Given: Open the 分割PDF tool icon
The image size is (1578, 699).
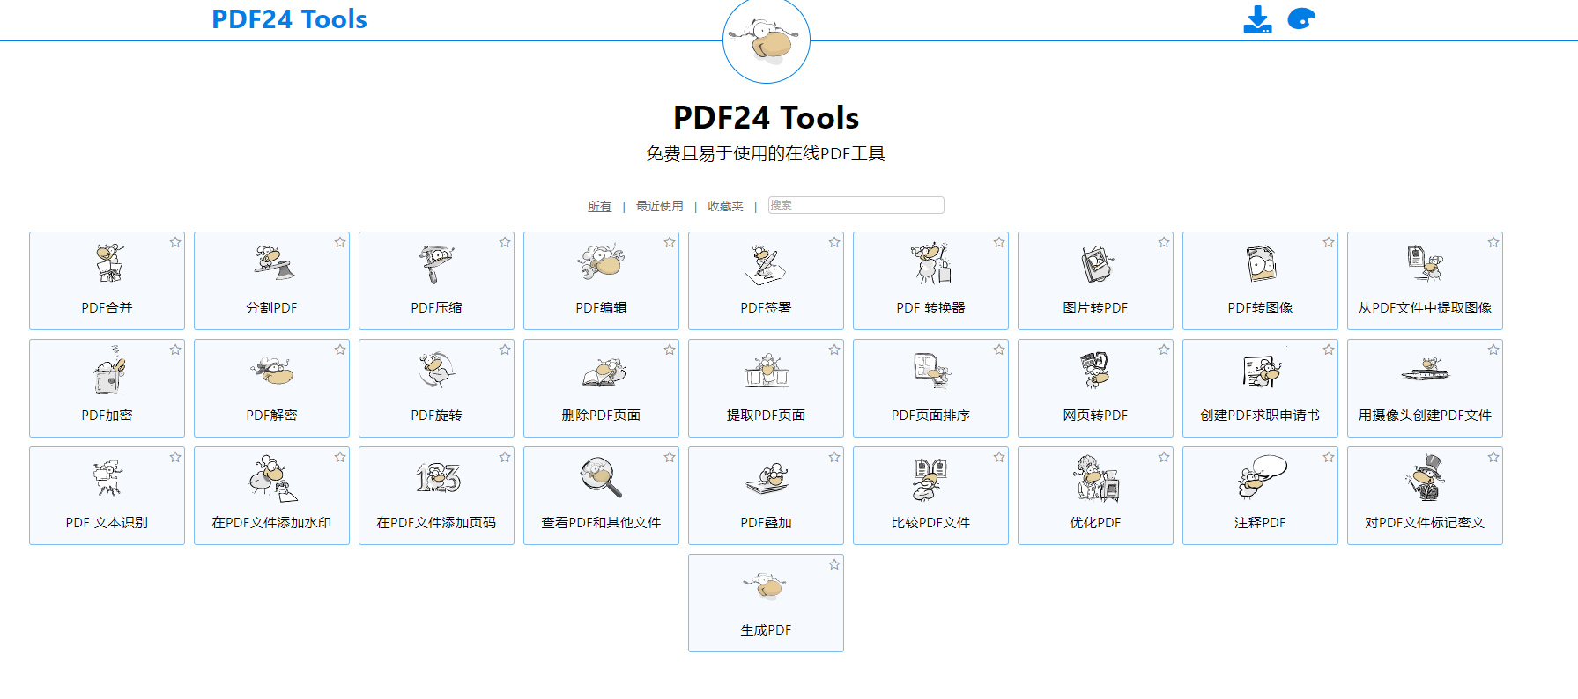Looking at the screenshot, I should click(273, 263).
